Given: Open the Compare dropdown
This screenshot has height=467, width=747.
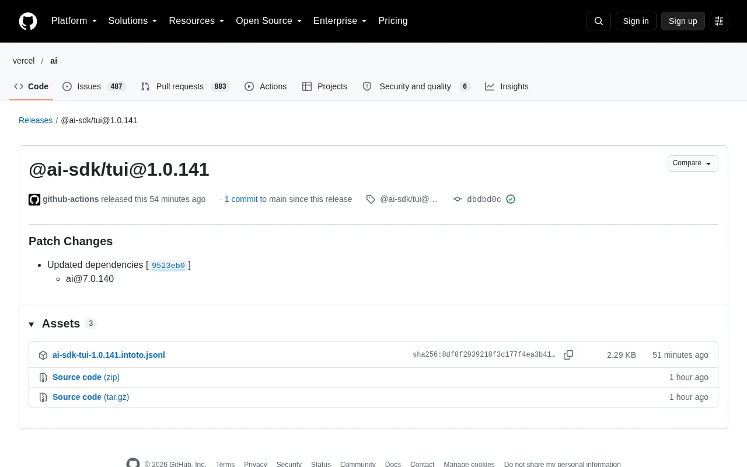Looking at the screenshot, I should coord(693,163).
